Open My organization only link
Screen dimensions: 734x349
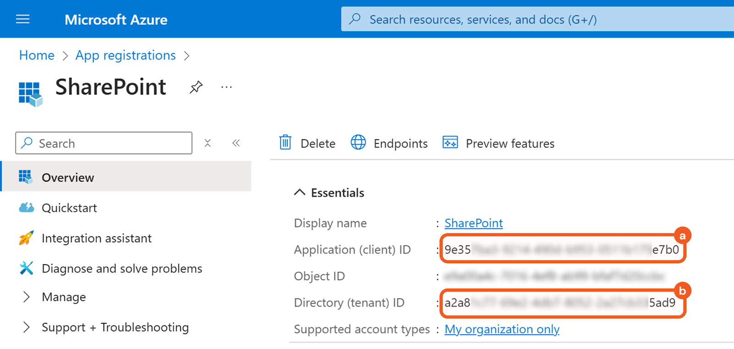(x=502, y=329)
